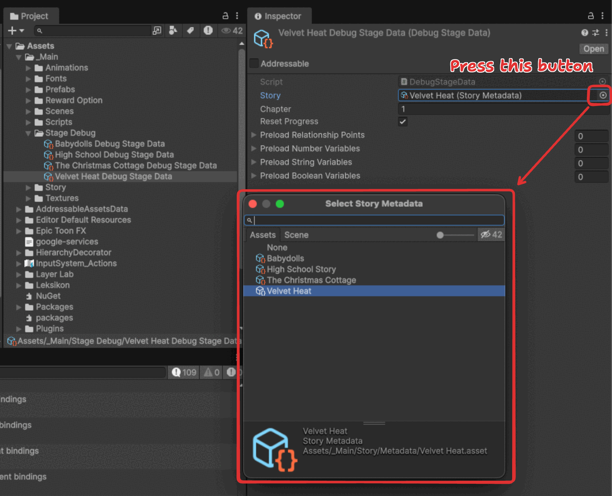Switch to the Scene tab in picker

coord(296,235)
